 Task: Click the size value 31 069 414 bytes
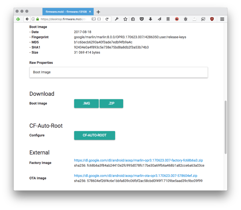point(87,52)
